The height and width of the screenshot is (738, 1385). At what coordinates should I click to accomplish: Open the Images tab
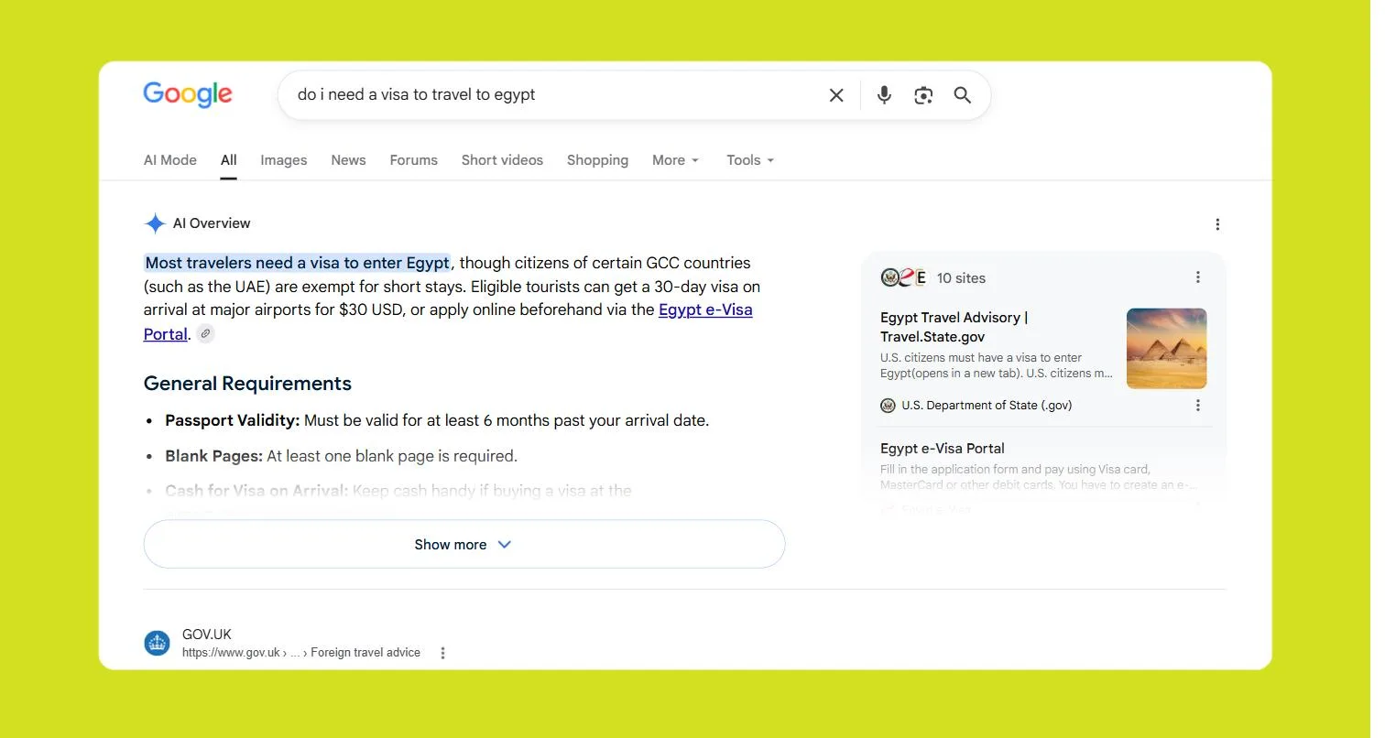284,160
